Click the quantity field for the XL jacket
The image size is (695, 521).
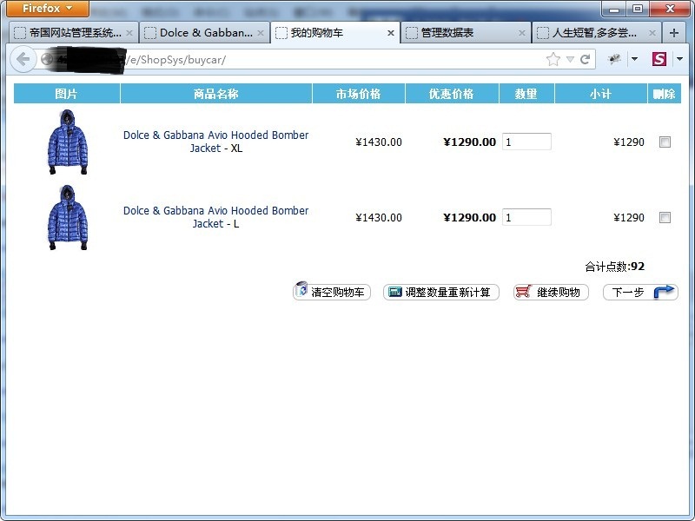526,142
